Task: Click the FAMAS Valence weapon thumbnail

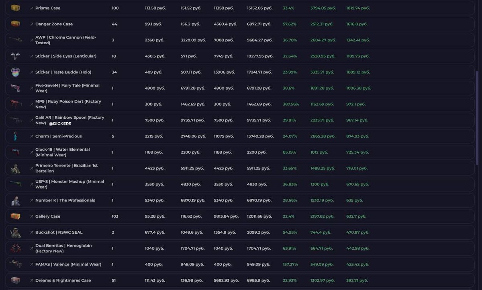Action: point(15,264)
